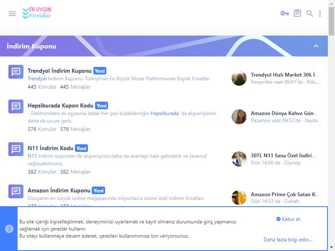The height and width of the screenshot is (251, 335).
Task: Click the Yeni badge on Amazon forum
Action: click(98, 190)
